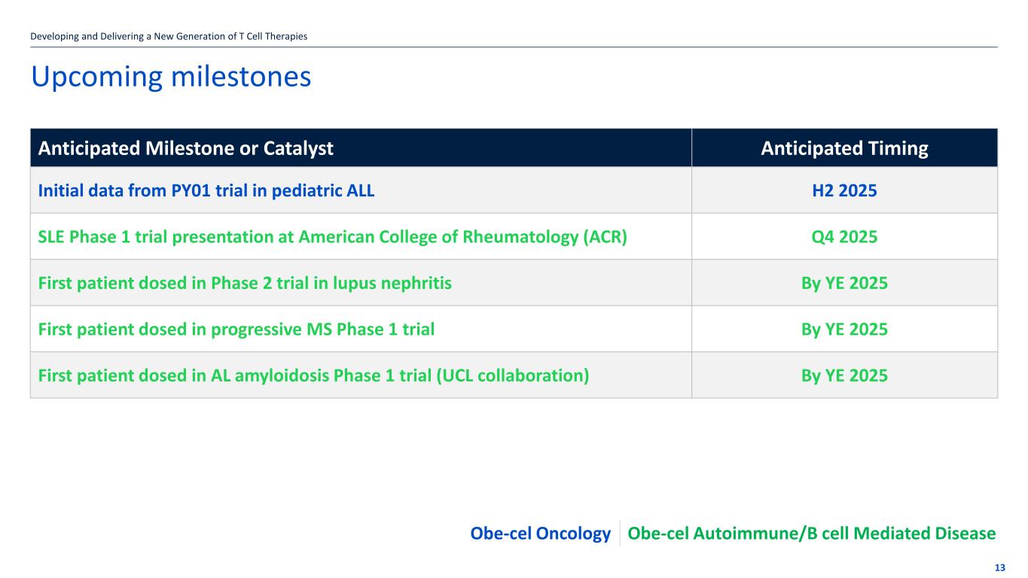Click the slide page number 13

(x=999, y=568)
